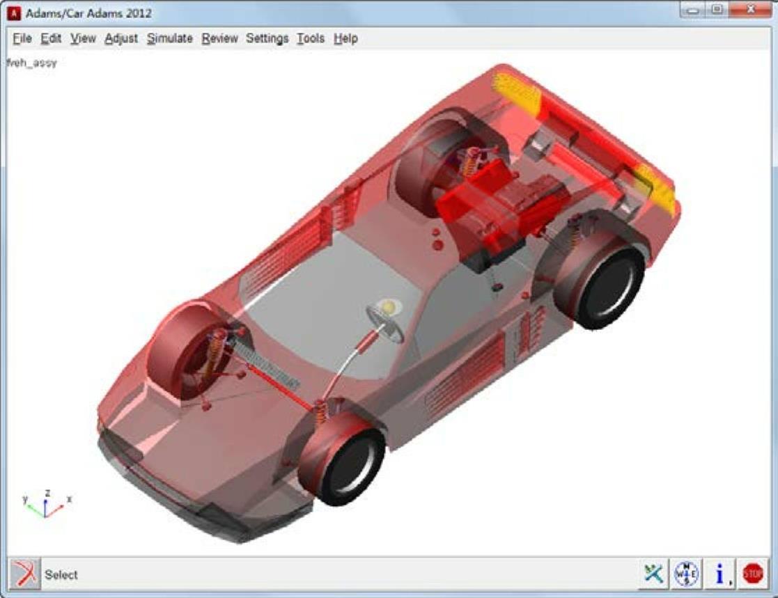Click the compass view orientation icon
The image size is (778, 598).
point(687,574)
